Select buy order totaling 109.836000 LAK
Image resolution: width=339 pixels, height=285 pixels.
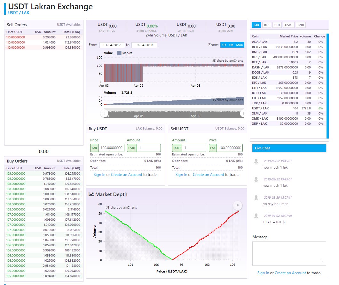tap(44, 184)
